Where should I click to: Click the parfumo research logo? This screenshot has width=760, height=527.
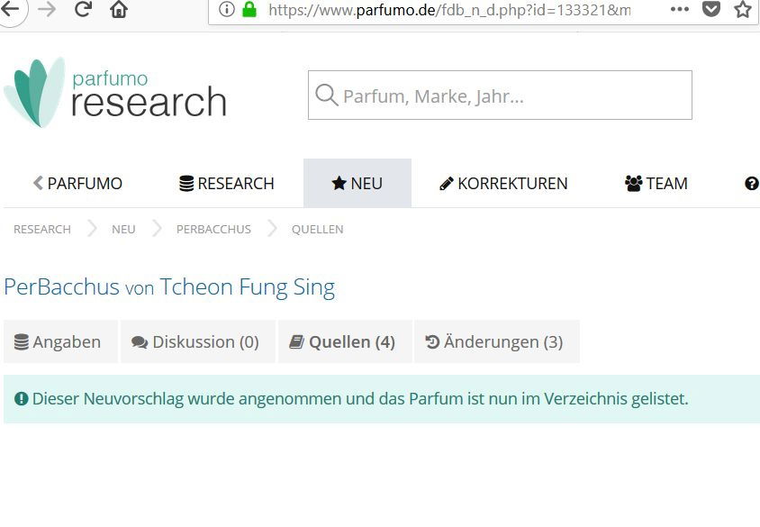click(115, 93)
